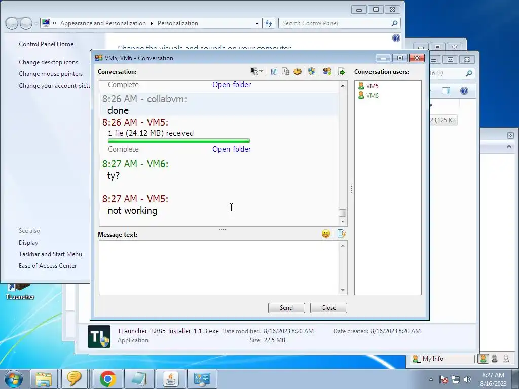Open folder link under 24.12 MB file
Image resolution: width=519 pixels, height=389 pixels.
click(x=231, y=149)
